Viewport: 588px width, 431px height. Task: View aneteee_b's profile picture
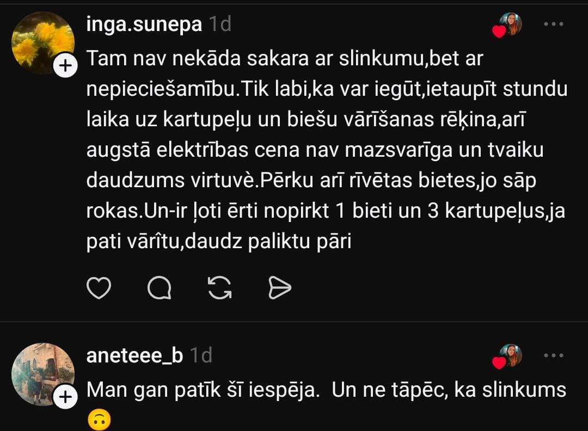pos(42,374)
